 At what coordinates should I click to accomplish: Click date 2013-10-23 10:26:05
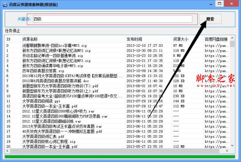click(145, 56)
